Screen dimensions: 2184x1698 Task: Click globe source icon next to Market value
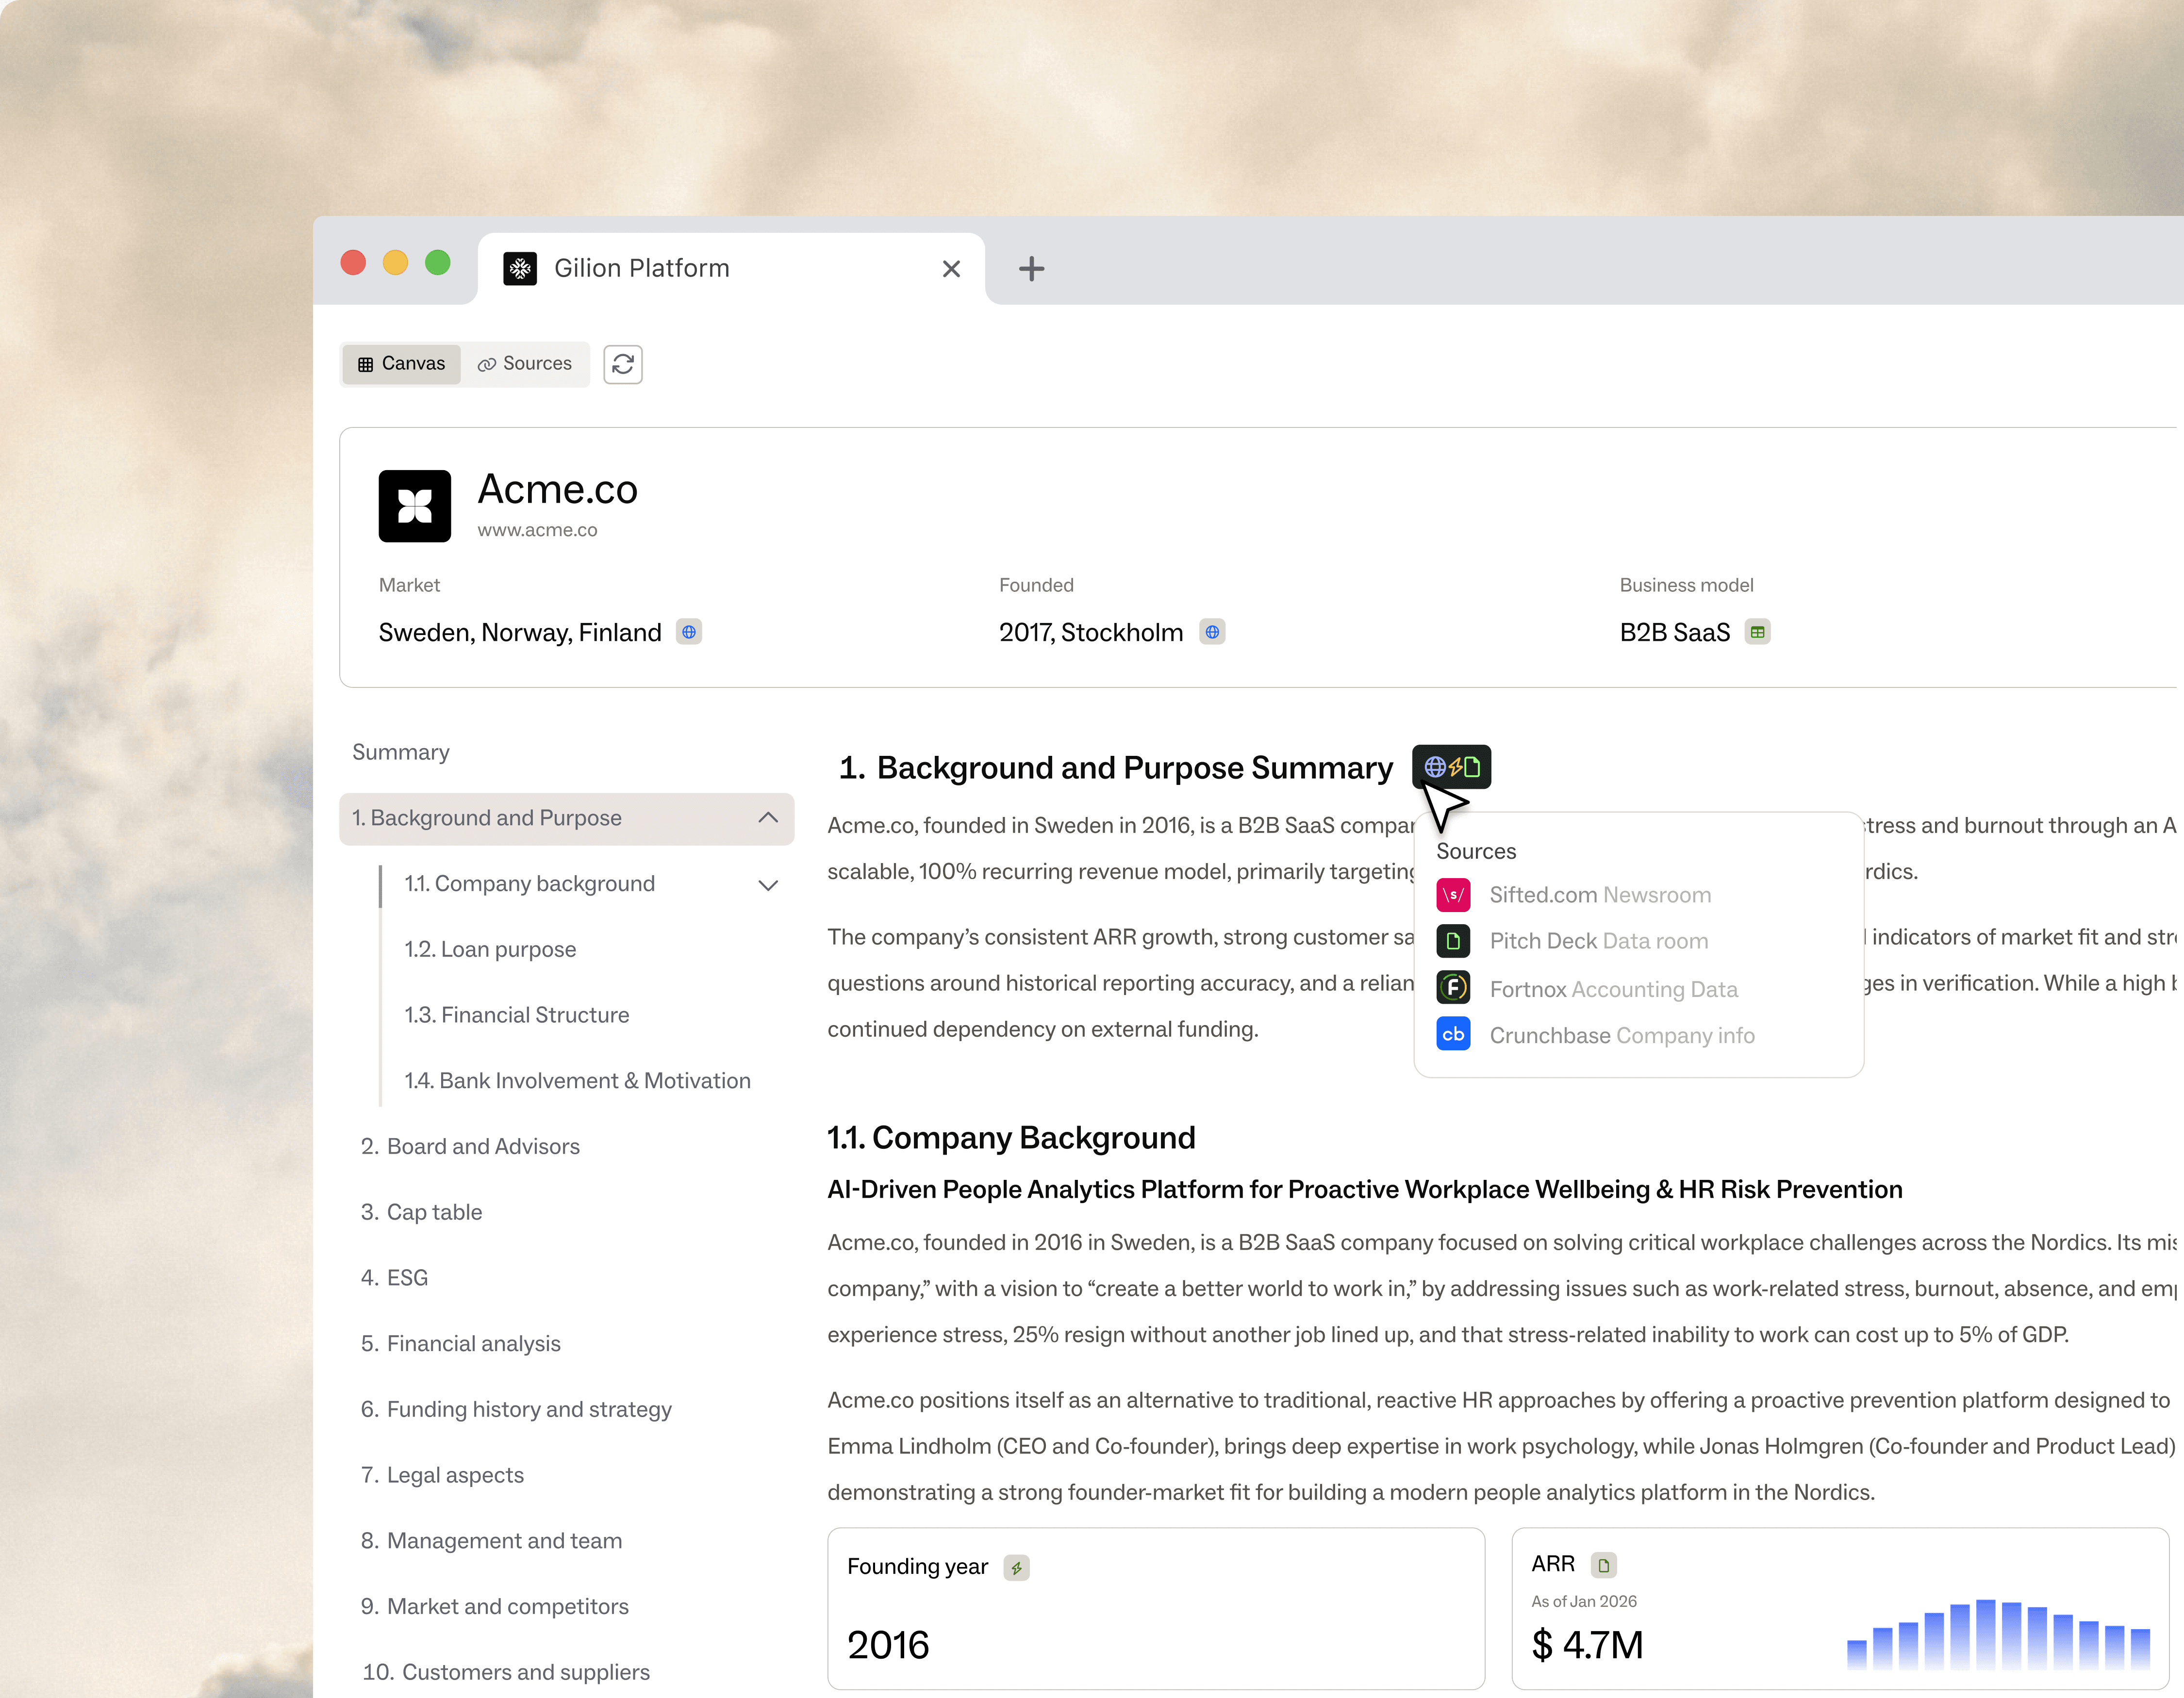coord(688,632)
